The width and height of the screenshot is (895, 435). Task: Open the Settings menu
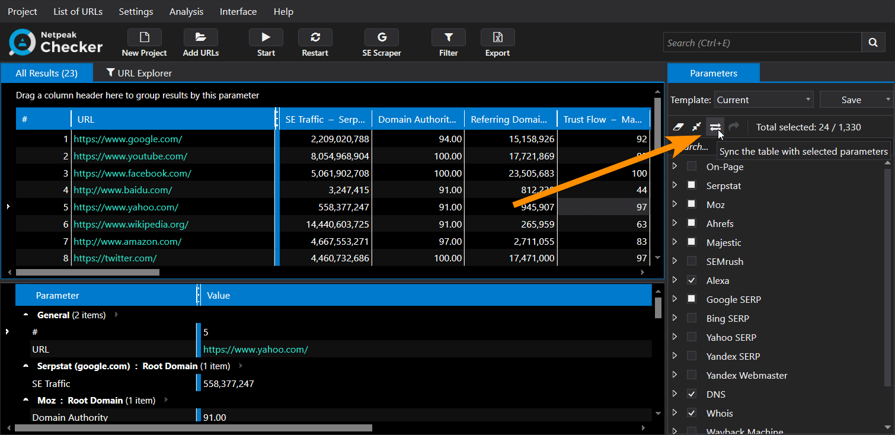[x=136, y=11]
